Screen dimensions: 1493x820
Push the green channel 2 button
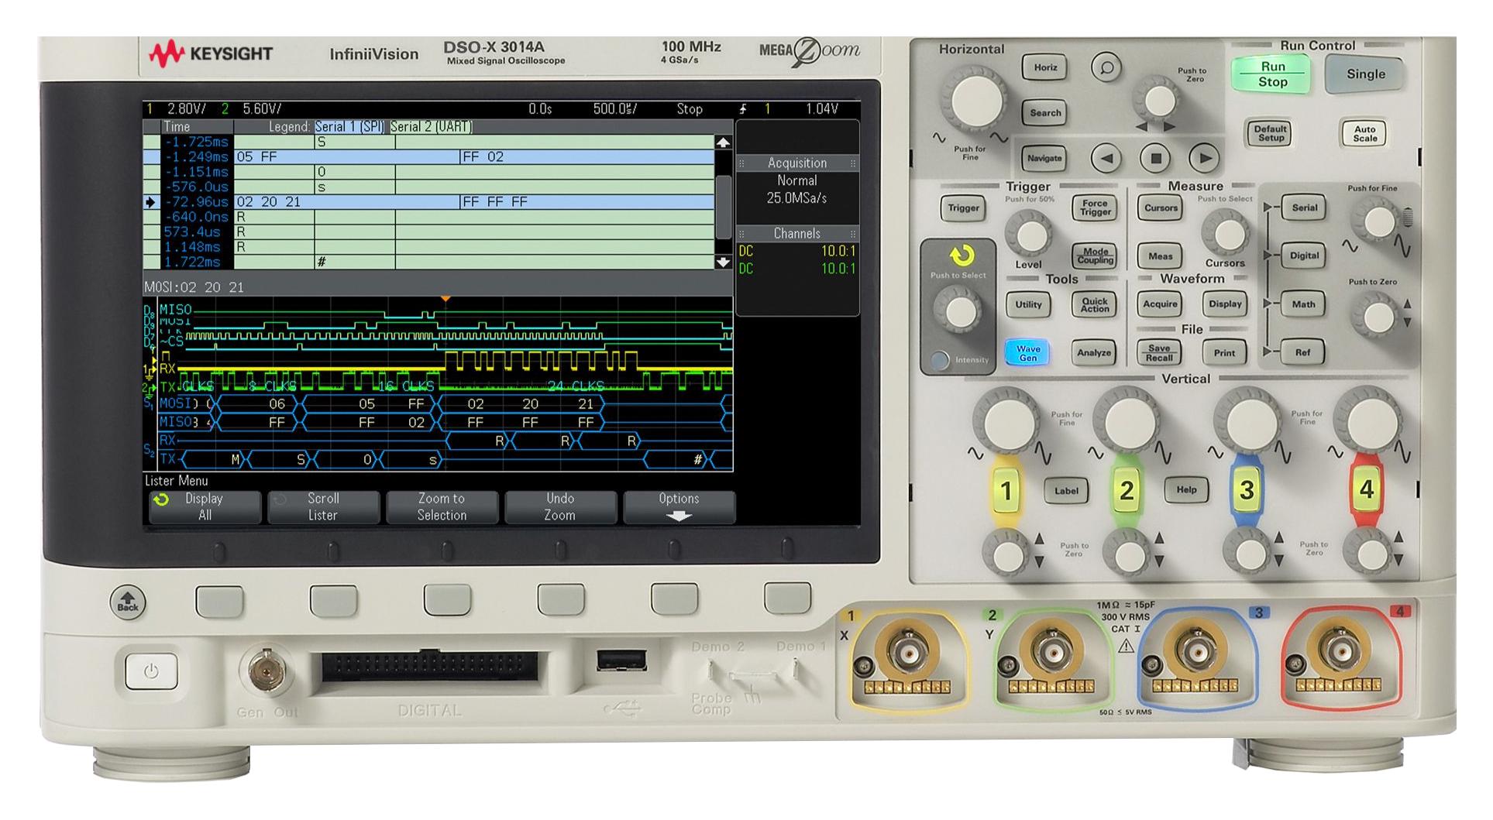pos(1126,490)
